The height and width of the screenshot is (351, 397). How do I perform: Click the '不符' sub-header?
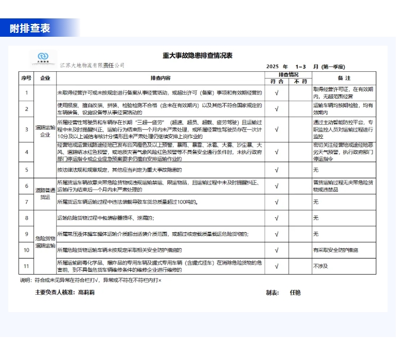coord(301,81)
